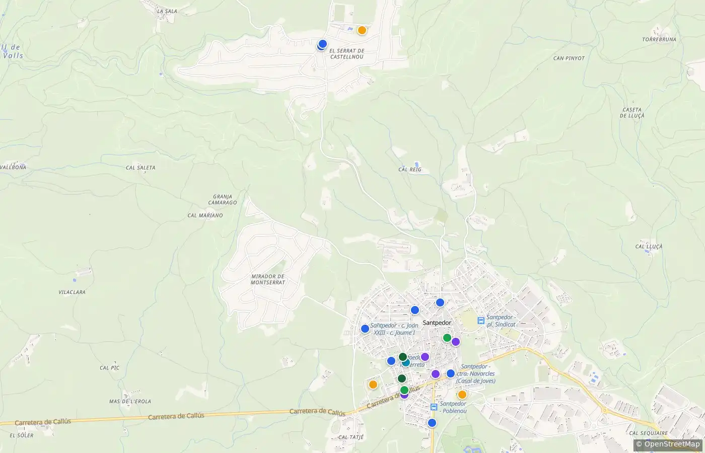Click the orange marker above El Serrat de Castellnou

tap(362, 30)
